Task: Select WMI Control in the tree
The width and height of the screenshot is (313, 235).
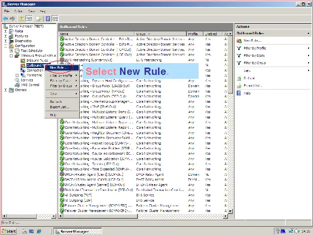Action: (30, 85)
